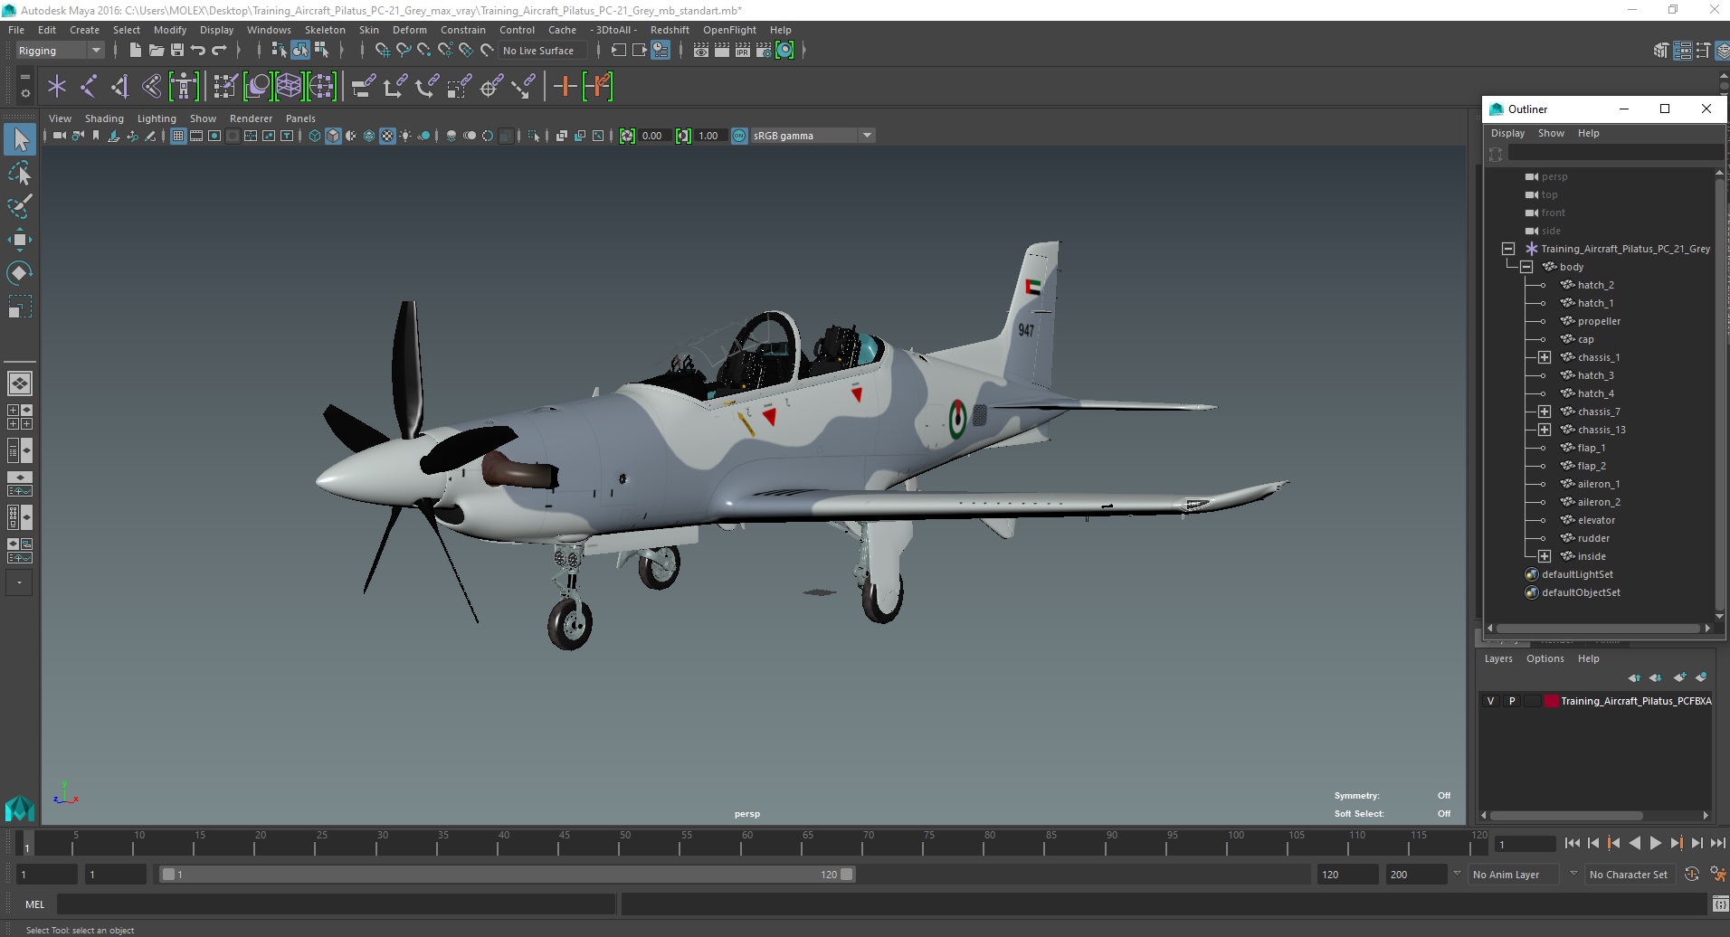Click the Redo arrow icon
Viewport: 1730px width, 937px height.
[x=219, y=51]
